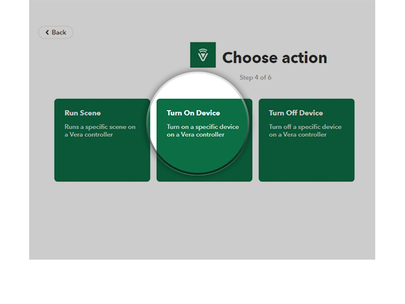Image resolution: width=405 pixels, height=304 pixels.
Task: Click the left chevron in Back button
Action: click(x=47, y=32)
